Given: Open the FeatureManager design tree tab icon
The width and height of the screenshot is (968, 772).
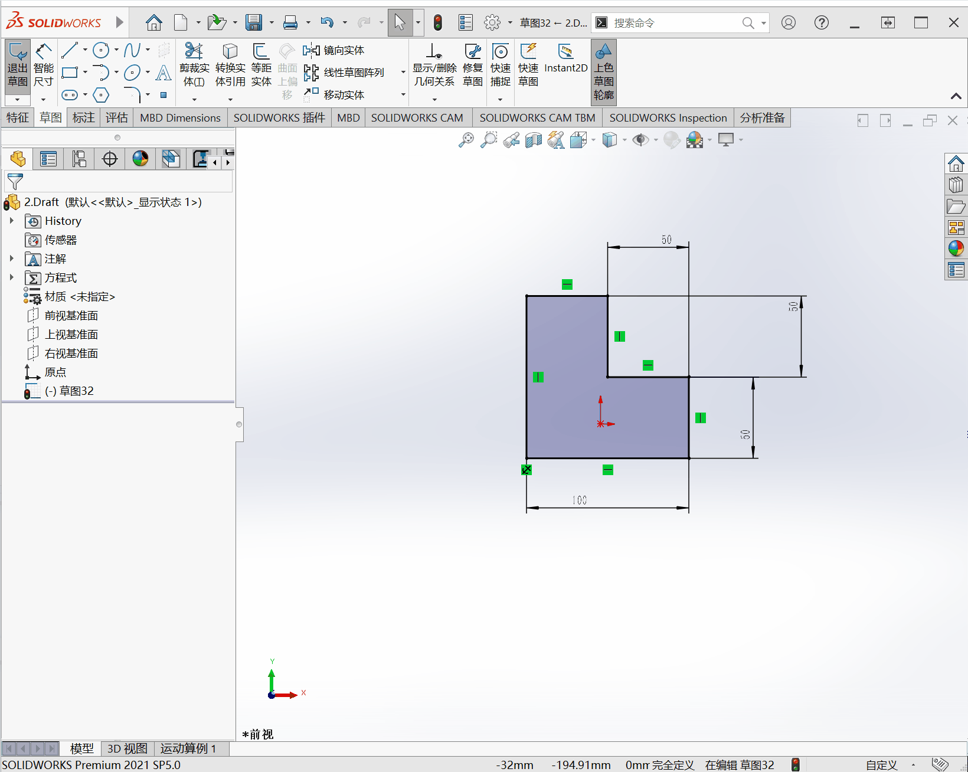Looking at the screenshot, I should coord(18,159).
